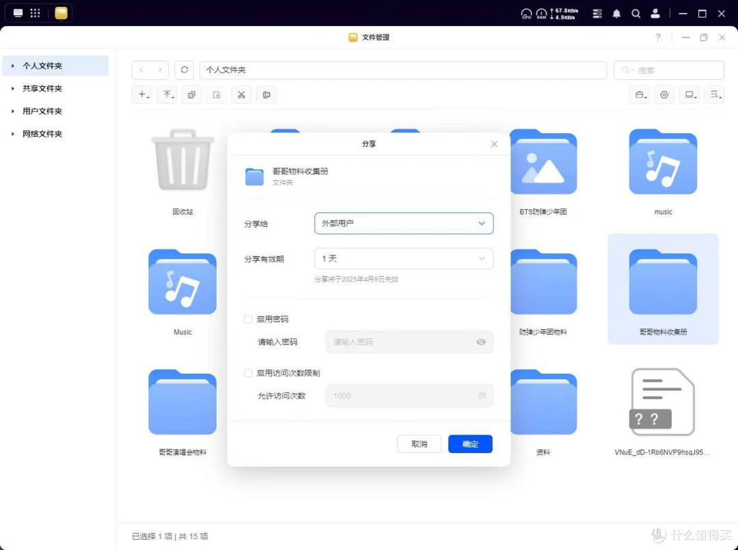Viewport: 738px width, 550px height.
Task: Open the 分享给 外部用户 dropdown
Action: [404, 223]
